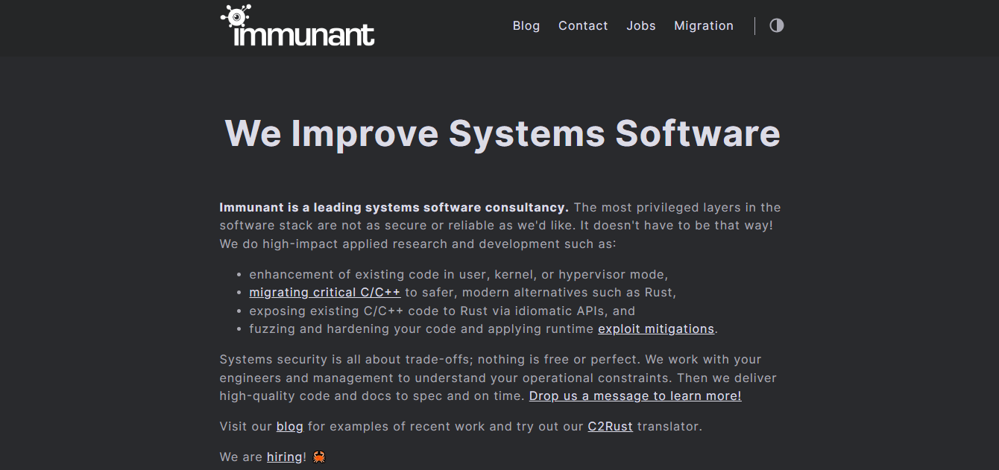Open the Blog nav item
Image resolution: width=999 pixels, height=470 pixels.
point(526,25)
